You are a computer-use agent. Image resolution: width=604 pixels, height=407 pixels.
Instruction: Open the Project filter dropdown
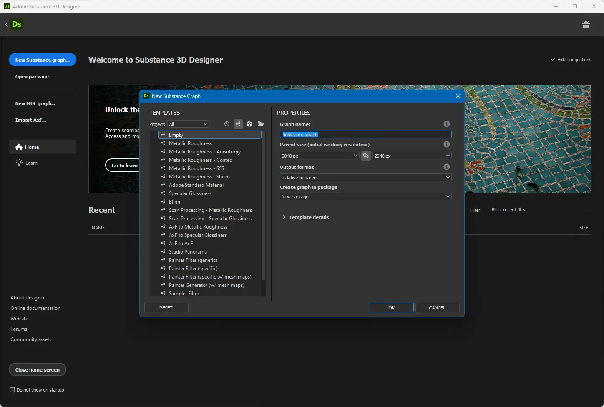coord(188,124)
